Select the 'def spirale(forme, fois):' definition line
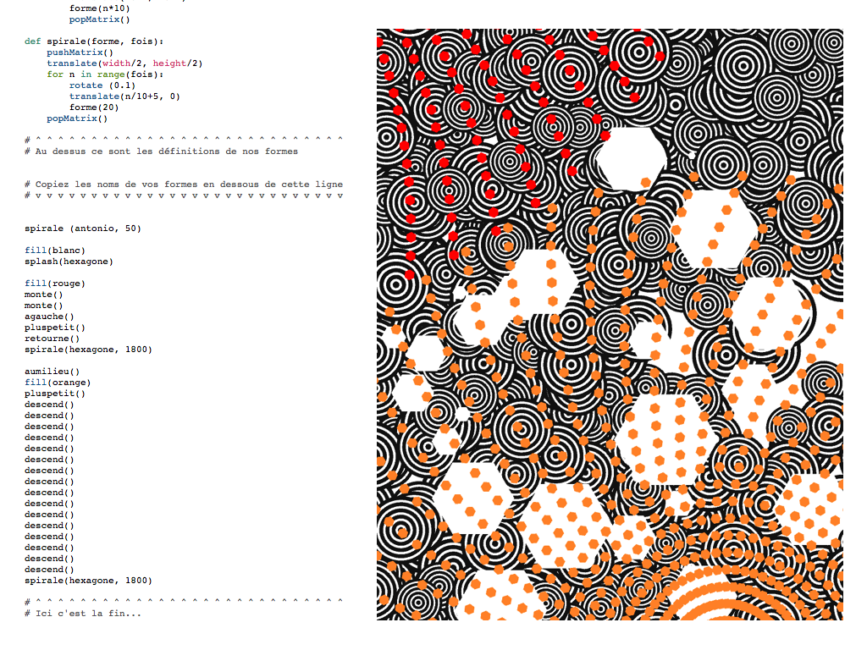 [x=94, y=41]
